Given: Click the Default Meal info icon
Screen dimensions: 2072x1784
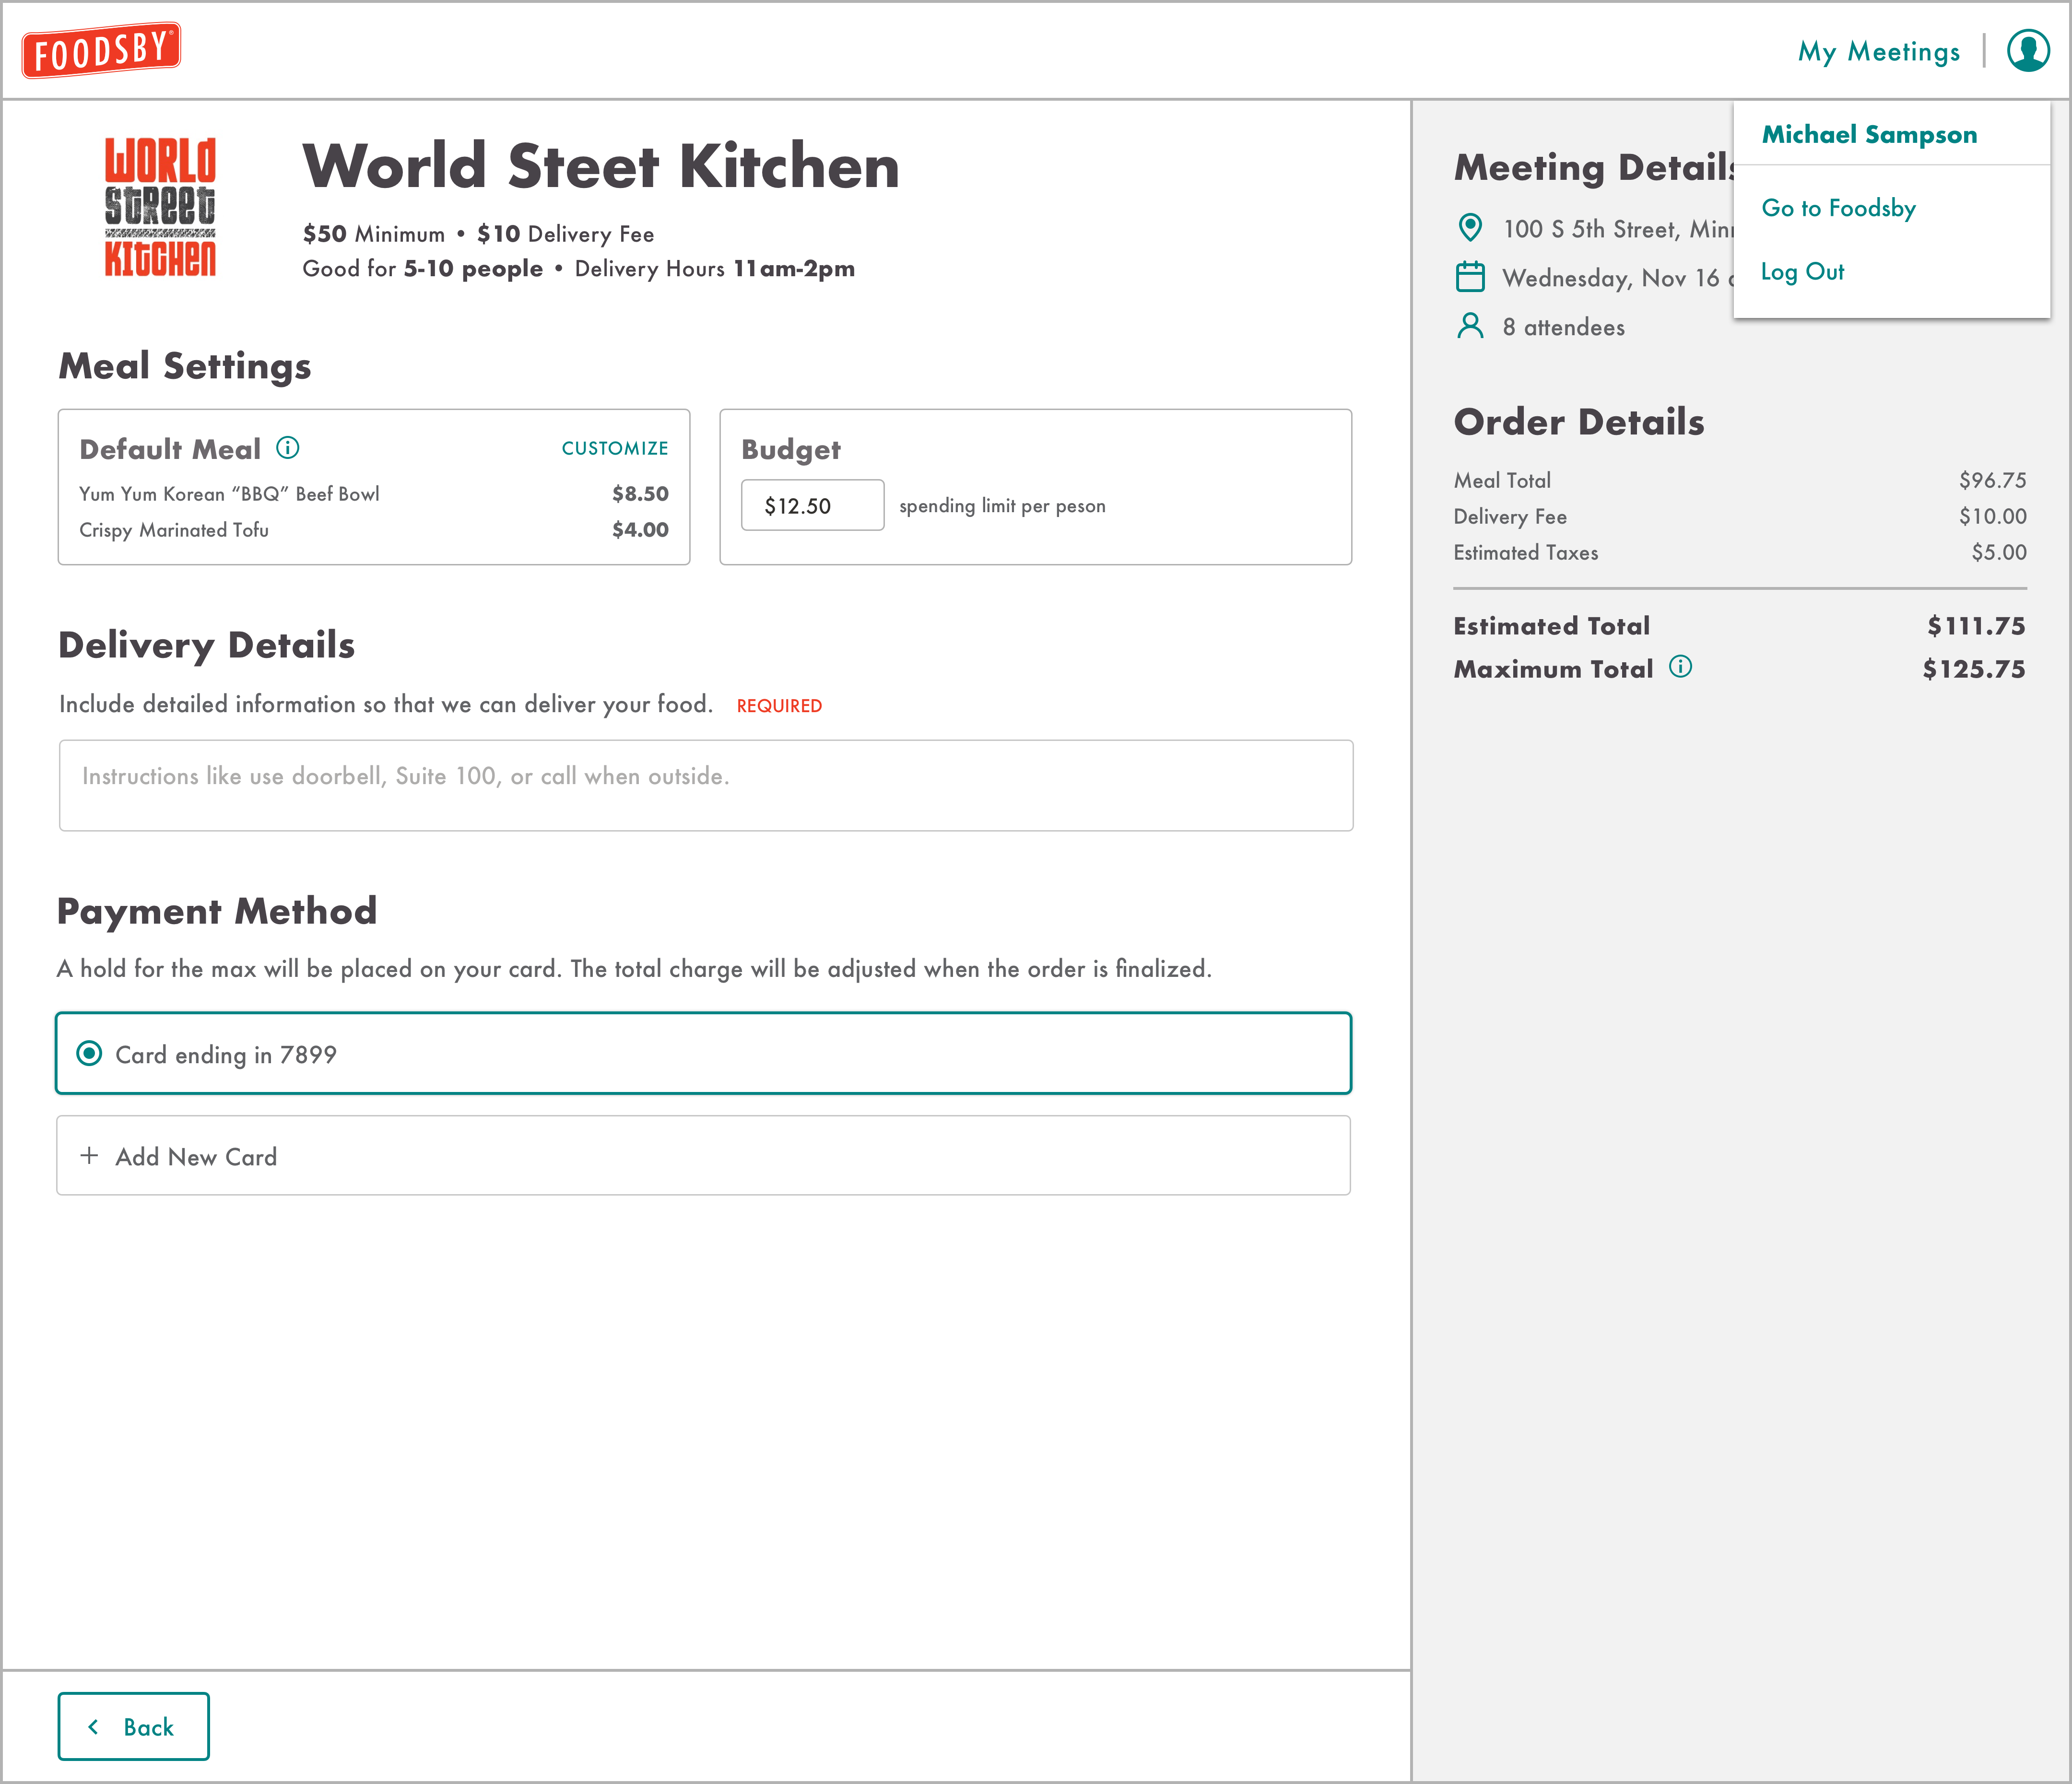Looking at the screenshot, I should [x=288, y=447].
